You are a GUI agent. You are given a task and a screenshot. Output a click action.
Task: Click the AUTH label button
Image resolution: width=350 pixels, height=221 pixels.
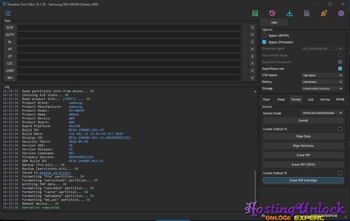pyautogui.click(x=10, y=34)
